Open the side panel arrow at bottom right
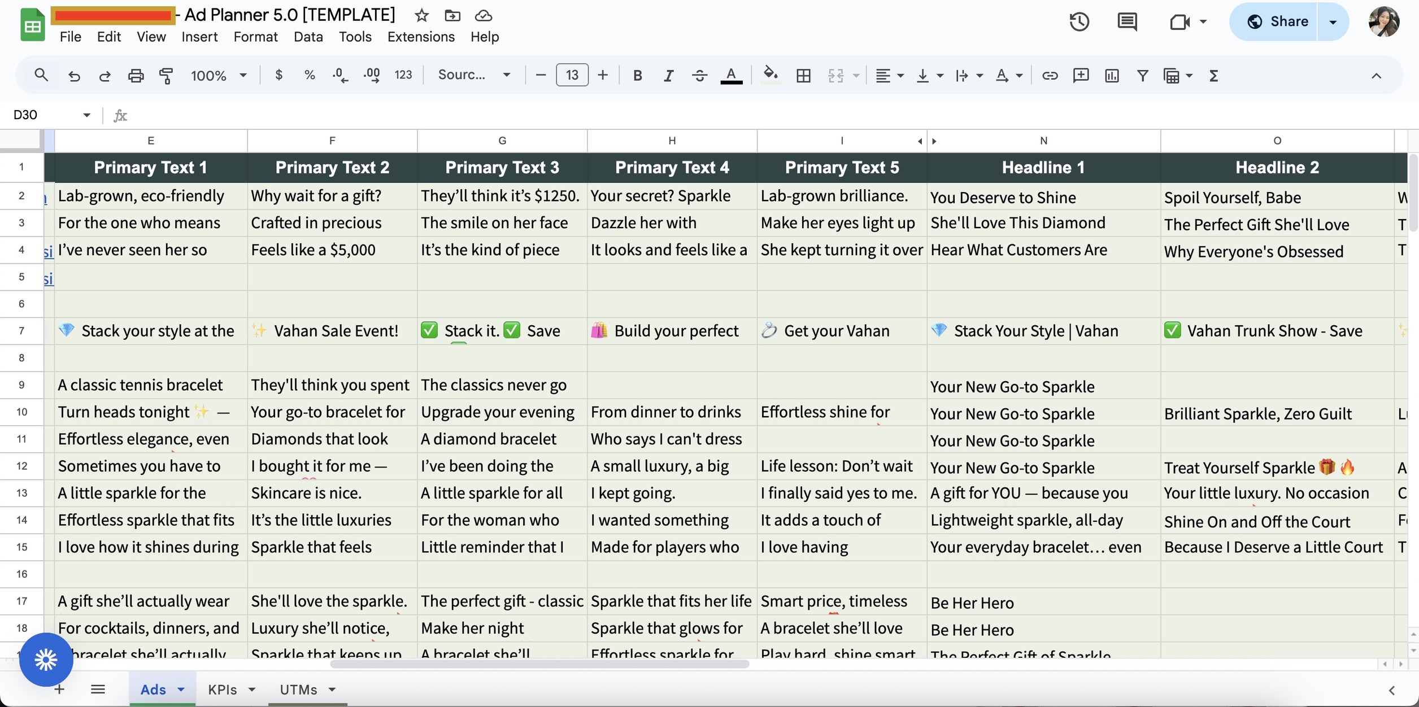The image size is (1419, 707). pos(1391,689)
